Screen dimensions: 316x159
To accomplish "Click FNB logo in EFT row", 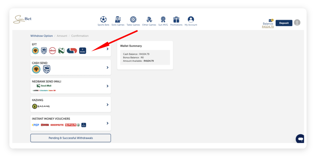I will click(35, 50).
